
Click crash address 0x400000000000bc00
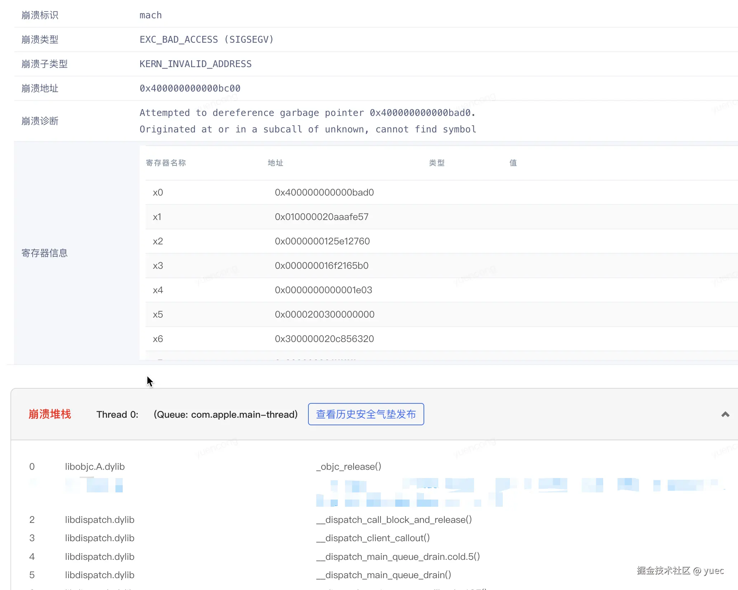190,88
